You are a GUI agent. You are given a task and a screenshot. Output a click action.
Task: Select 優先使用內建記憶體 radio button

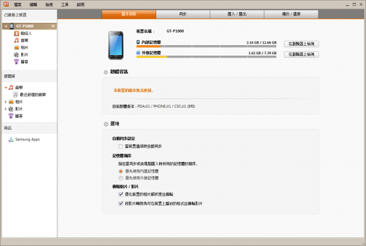(121, 171)
